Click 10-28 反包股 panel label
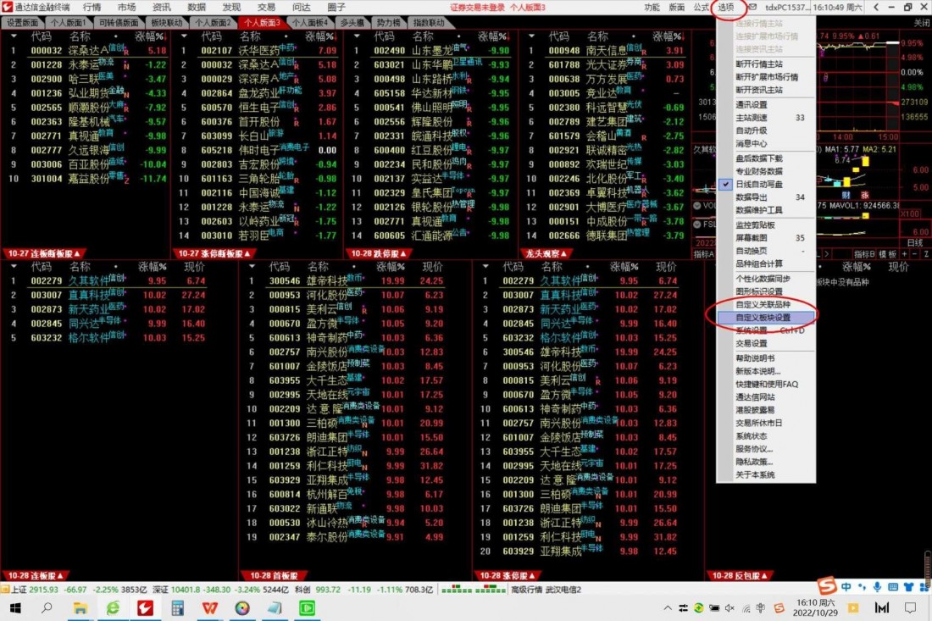This screenshot has height=621, width=932. pos(740,575)
